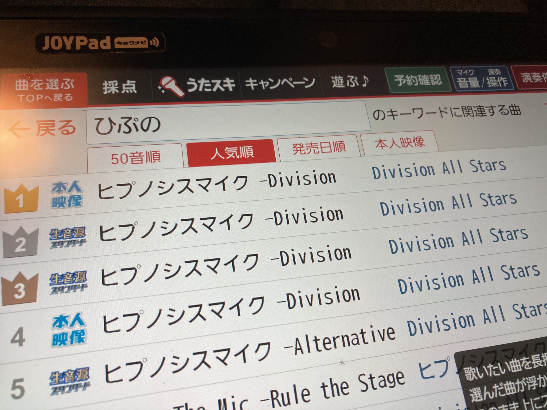The image size is (547, 410).
Task: Select rank 2 song ヒプノシスマイク -Division
Action: (x=221, y=224)
